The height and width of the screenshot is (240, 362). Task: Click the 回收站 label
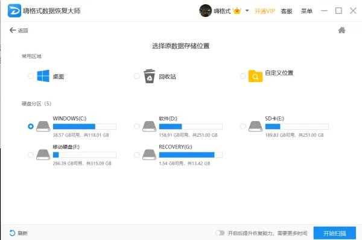tap(167, 77)
